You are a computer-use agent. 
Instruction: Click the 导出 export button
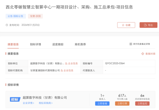tap(148, 25)
